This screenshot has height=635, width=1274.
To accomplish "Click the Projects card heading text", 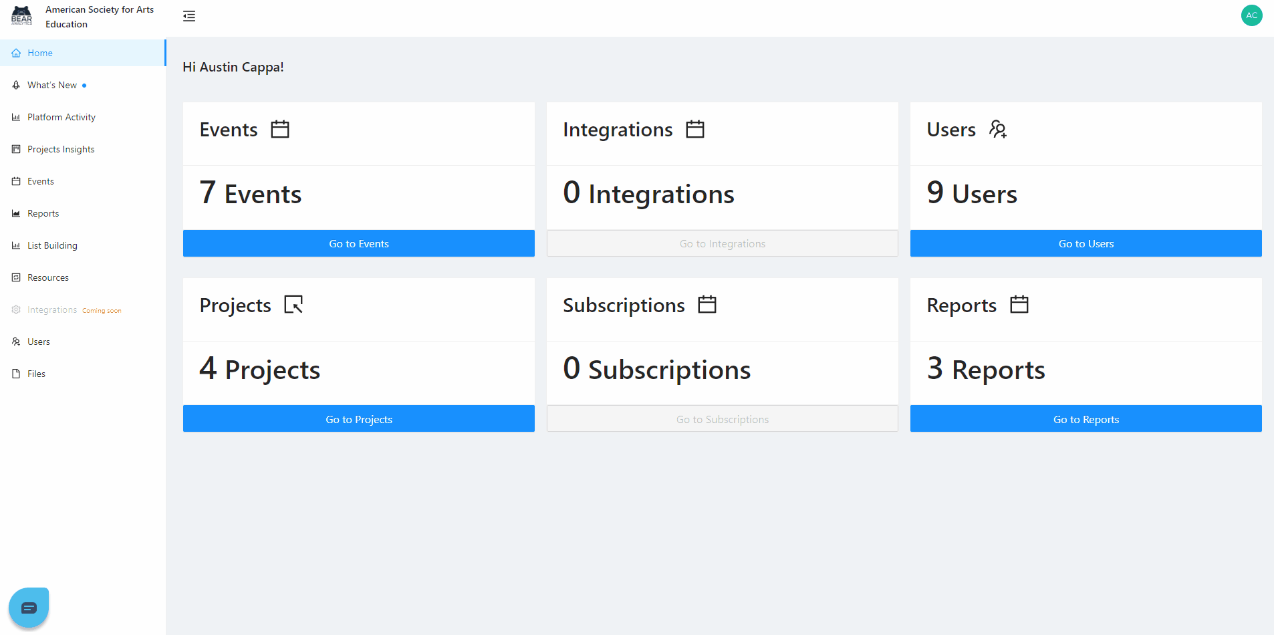I will (235, 305).
